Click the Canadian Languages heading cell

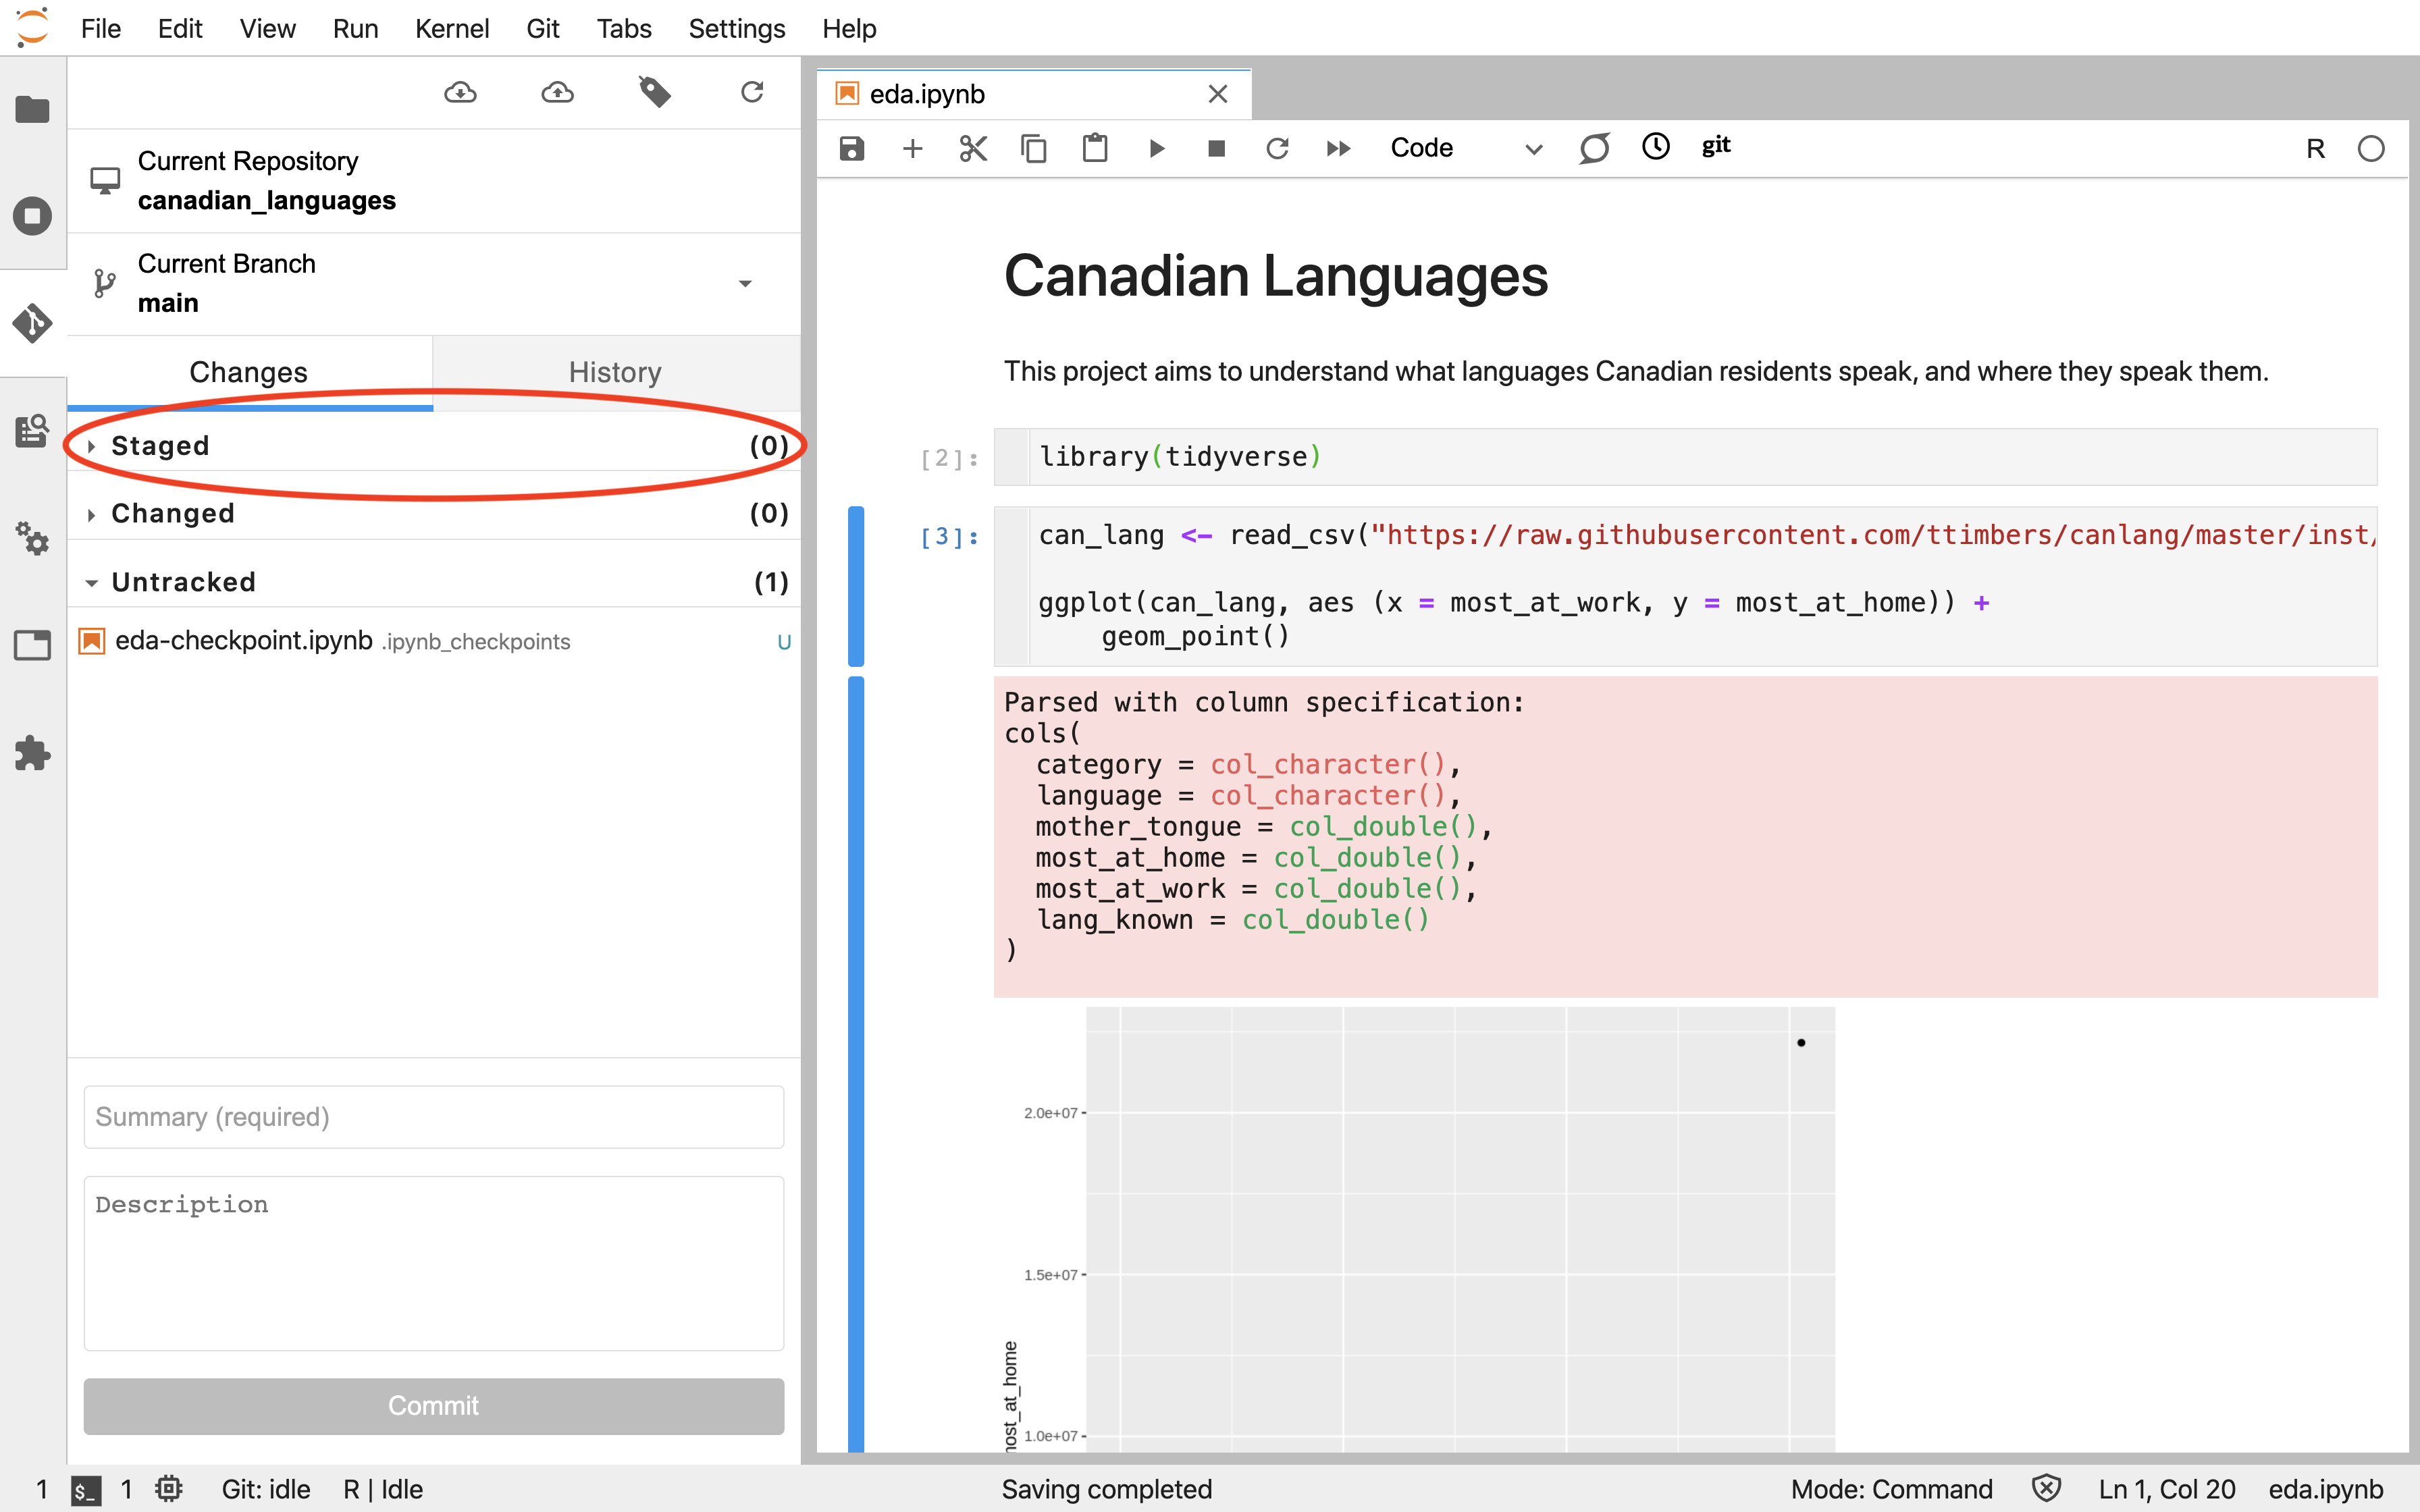tap(1276, 277)
